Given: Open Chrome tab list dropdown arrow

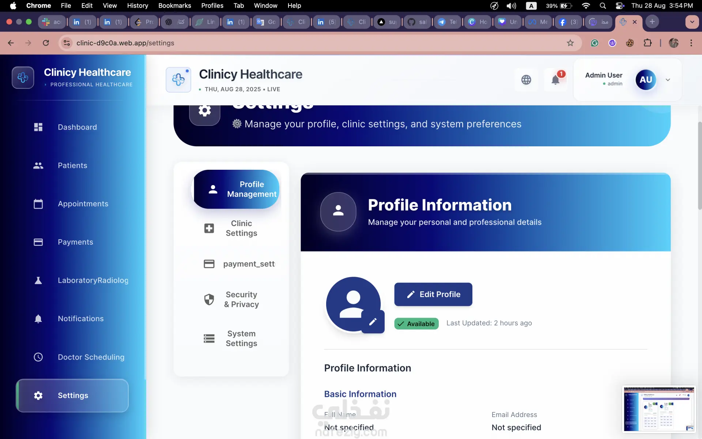Looking at the screenshot, I should pyautogui.click(x=692, y=22).
